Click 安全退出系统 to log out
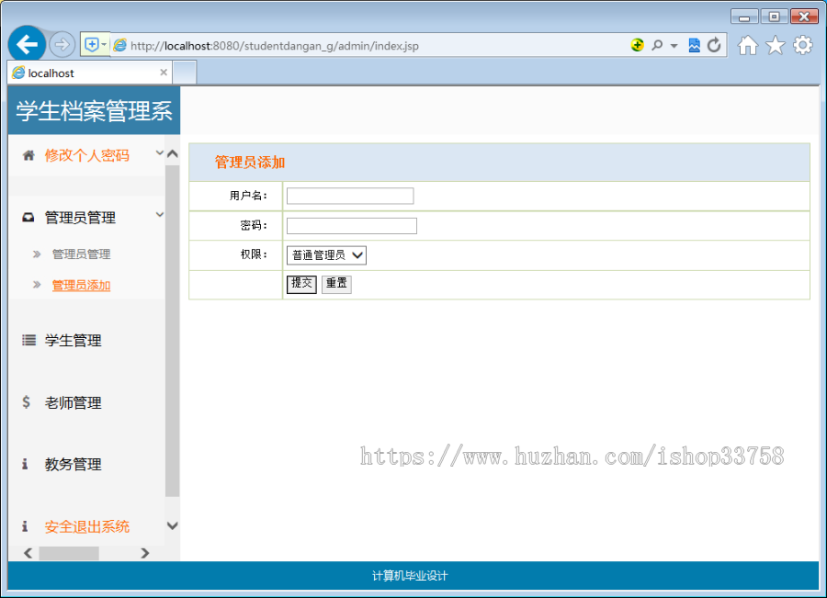The width and height of the screenshot is (827, 598). point(87,527)
